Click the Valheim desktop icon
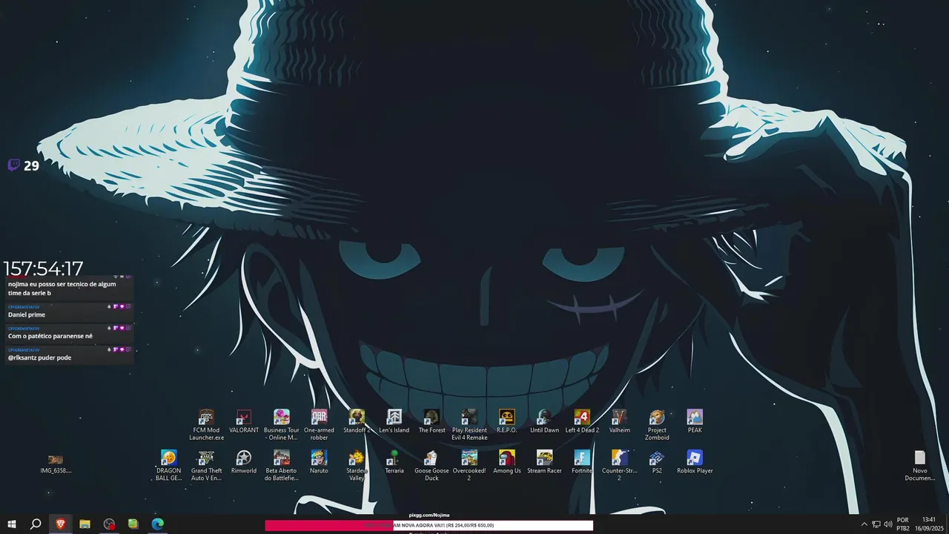The width and height of the screenshot is (949, 534). tap(620, 421)
